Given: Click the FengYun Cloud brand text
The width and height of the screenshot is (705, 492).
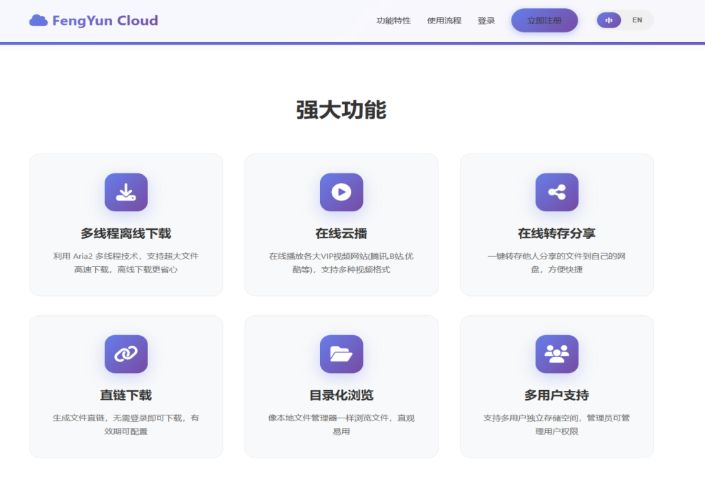Looking at the screenshot, I should [105, 21].
